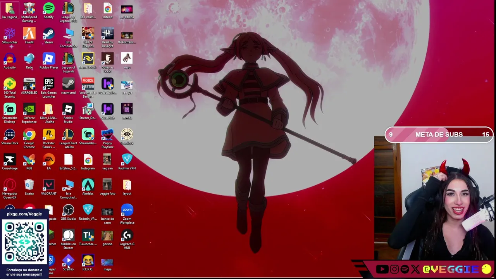
Task: Open the na-balada image thumbnail
Action: tap(127, 11)
